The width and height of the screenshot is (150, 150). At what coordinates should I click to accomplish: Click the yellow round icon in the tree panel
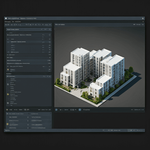coord(8,94)
